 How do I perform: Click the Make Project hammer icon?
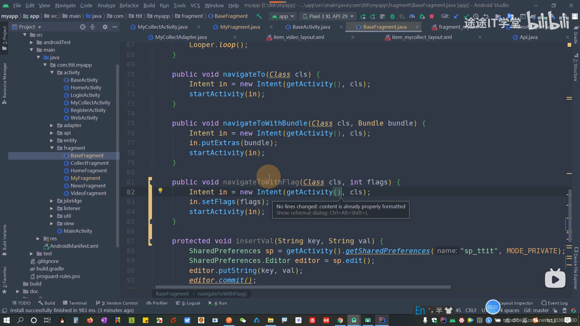(259, 16)
